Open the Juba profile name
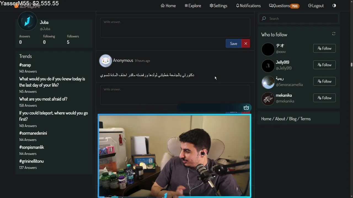 coord(44,23)
